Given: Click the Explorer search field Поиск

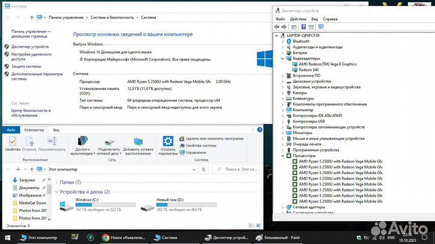Looking at the screenshot, I should pyautogui.click(x=236, y=169).
